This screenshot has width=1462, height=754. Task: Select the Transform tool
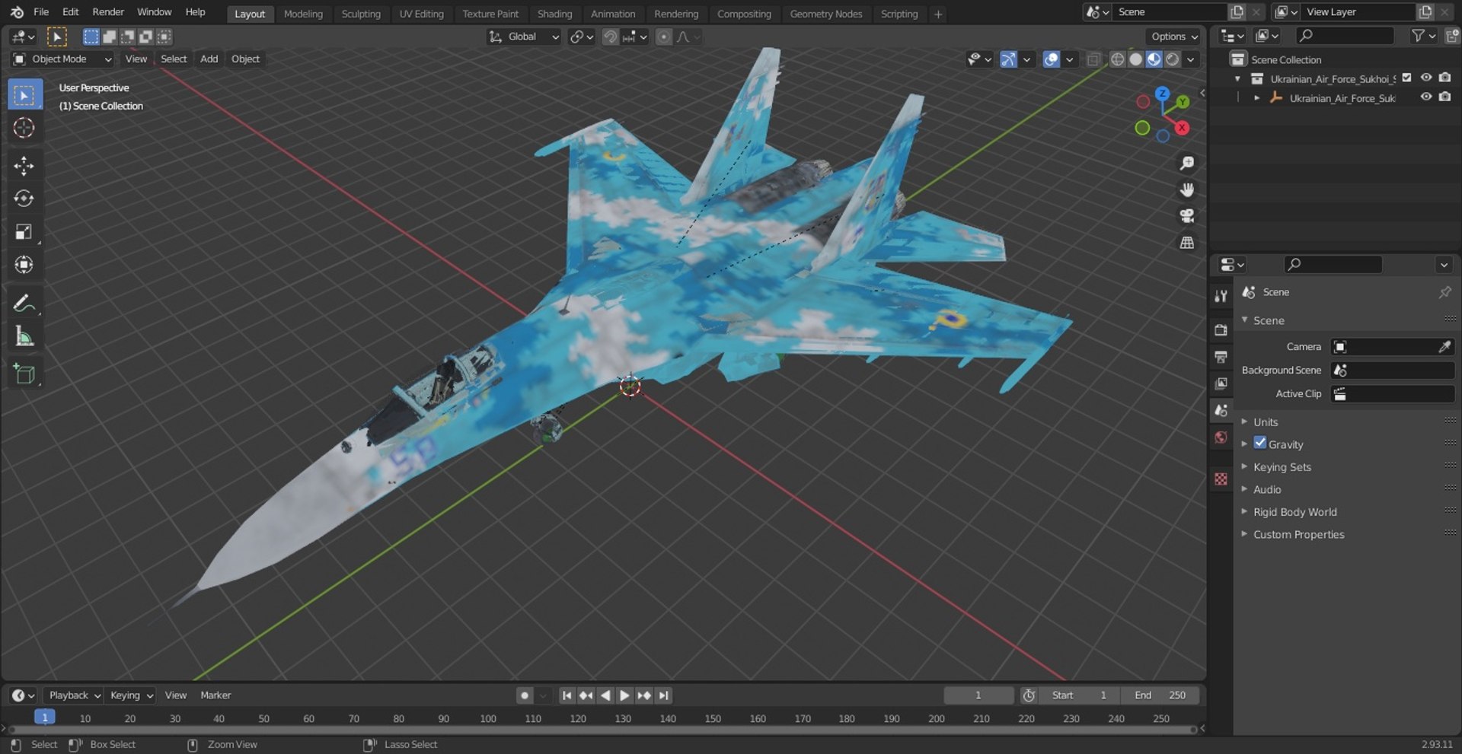tap(24, 265)
